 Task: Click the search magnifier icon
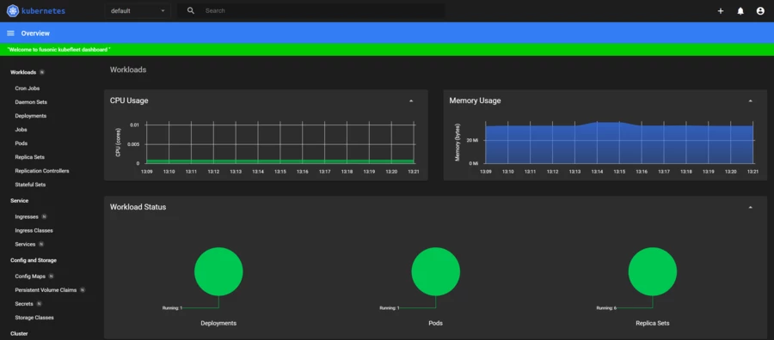click(x=191, y=10)
